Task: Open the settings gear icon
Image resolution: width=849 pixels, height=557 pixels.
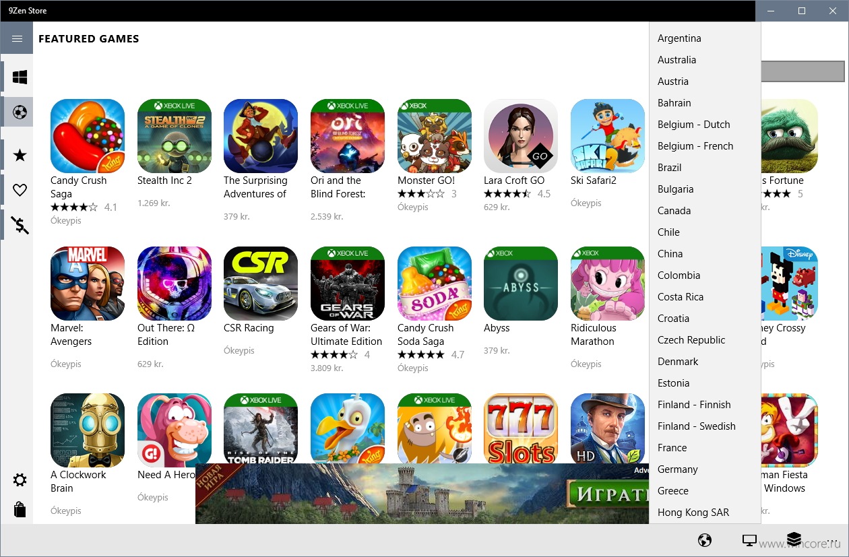Action: 20,480
